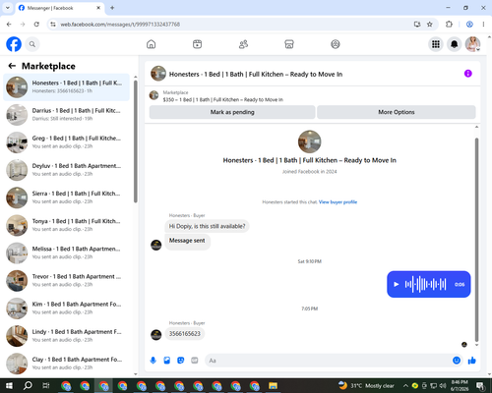Open the Melissa conversation

point(66,253)
